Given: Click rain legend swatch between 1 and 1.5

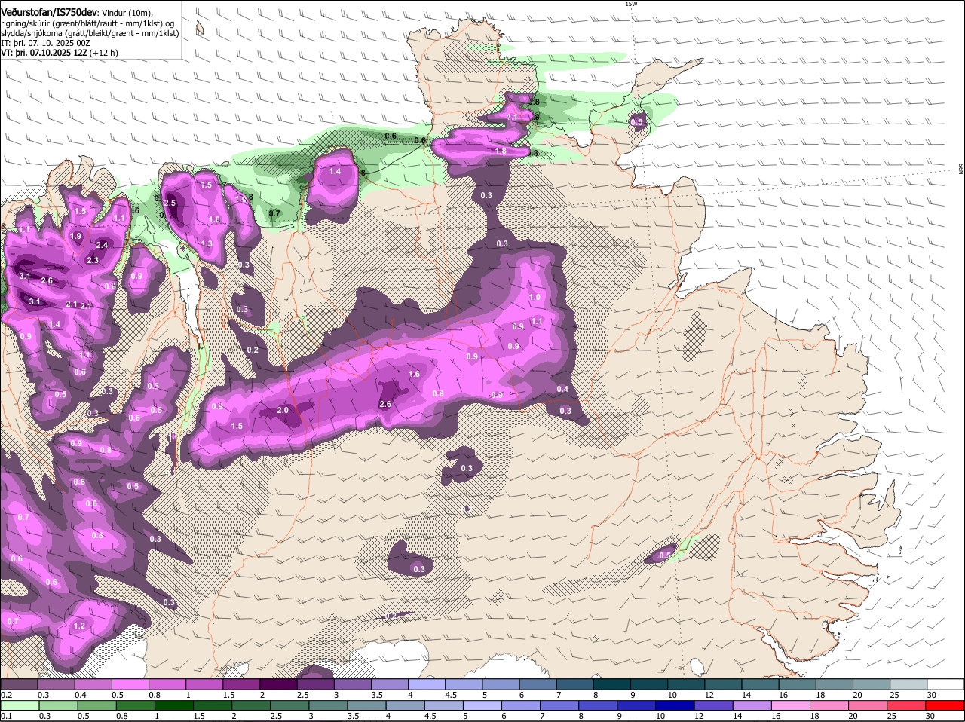Looking at the screenshot, I should tap(175, 706).
